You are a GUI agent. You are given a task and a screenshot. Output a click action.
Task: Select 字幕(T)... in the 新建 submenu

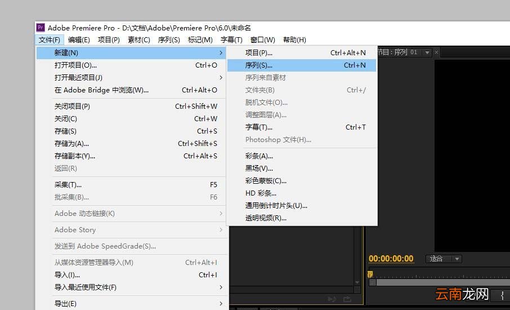tap(302, 127)
